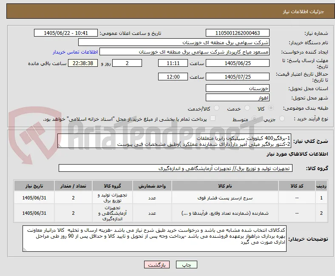Click the واحد شمارش column header

pyautogui.click(x=152, y=186)
